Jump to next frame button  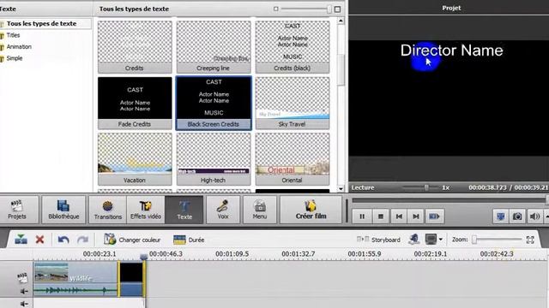click(416, 216)
